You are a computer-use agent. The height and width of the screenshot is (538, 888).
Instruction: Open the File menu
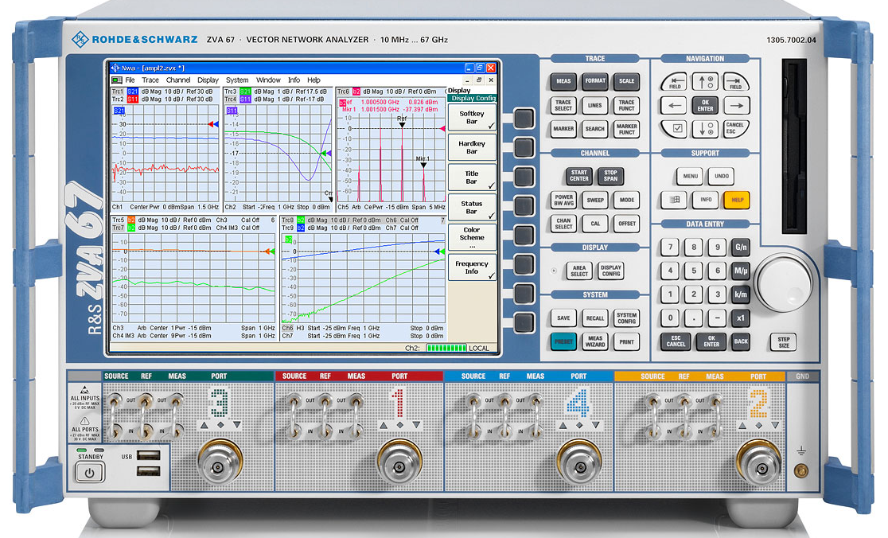tap(130, 80)
